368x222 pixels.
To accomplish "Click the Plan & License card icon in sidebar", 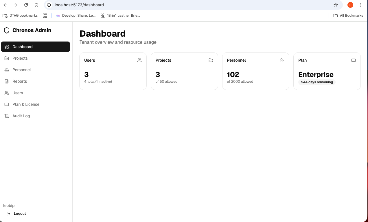I will 7,104.
